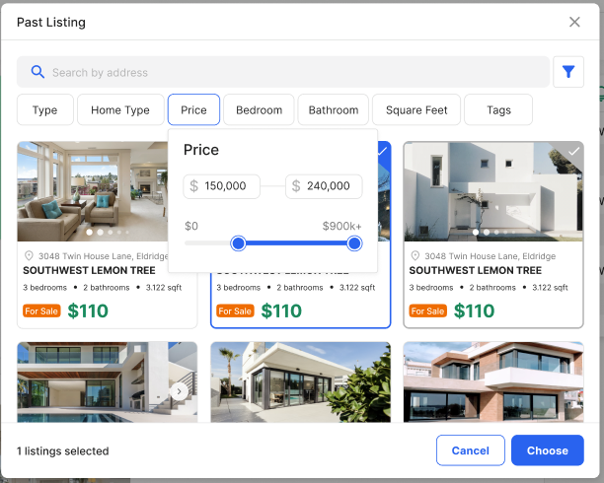
Task: Click location pin on living room listing
Action: click(29, 255)
